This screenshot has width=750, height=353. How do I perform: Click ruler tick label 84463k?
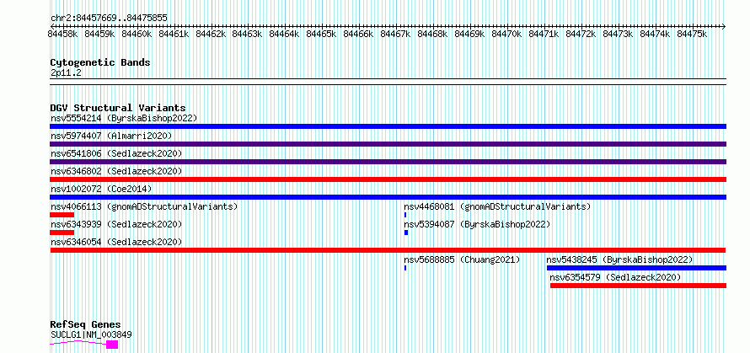[x=247, y=34]
